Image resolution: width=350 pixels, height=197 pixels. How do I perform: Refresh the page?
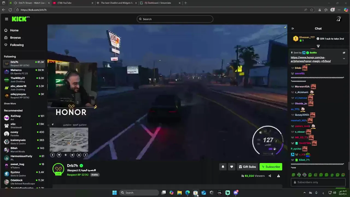[10, 10]
